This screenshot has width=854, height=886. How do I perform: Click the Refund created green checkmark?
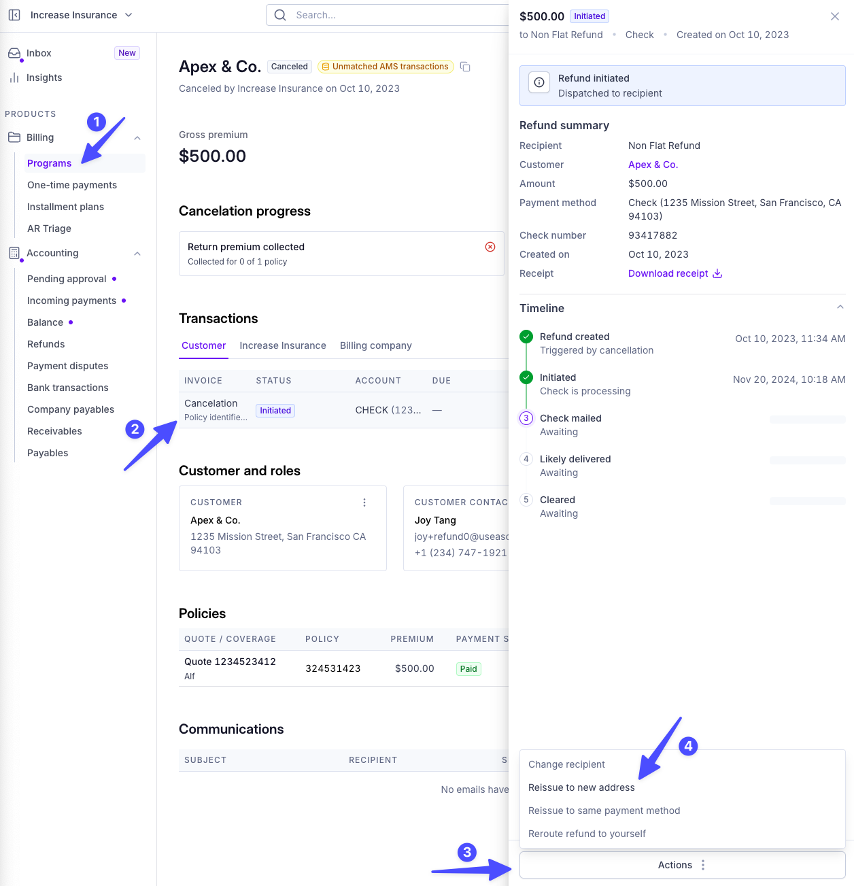[x=526, y=337]
